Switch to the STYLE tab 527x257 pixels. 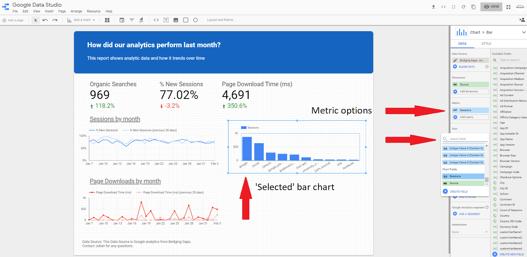click(486, 44)
